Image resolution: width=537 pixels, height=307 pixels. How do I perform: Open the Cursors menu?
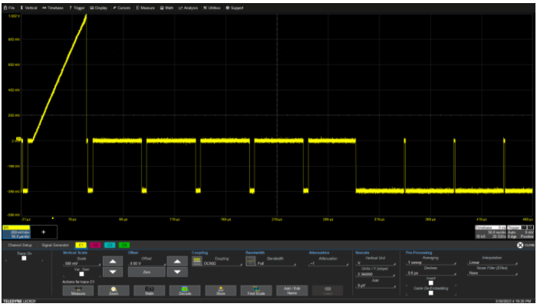pos(121,8)
